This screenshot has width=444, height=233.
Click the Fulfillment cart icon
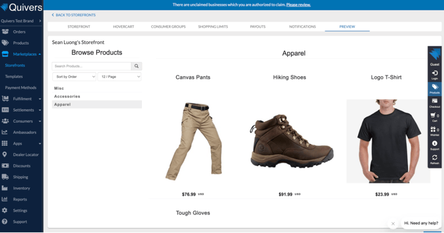[x=5, y=99]
